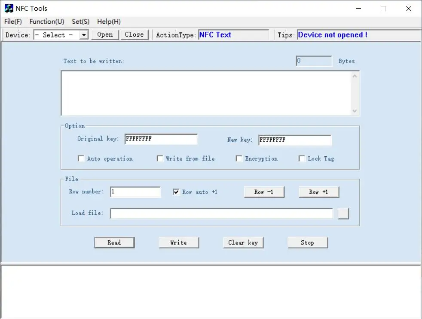The height and width of the screenshot is (319, 422).
Task: Click the bottom log output area
Action: 211,292
